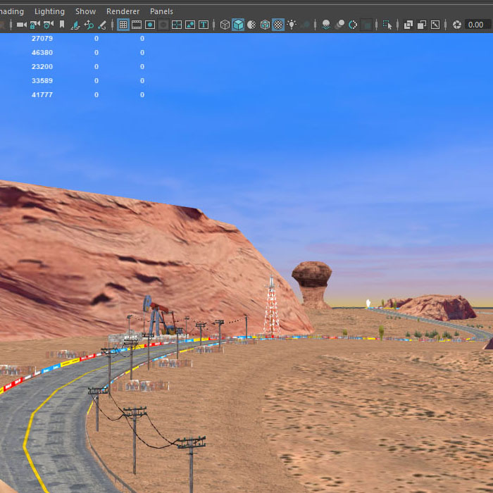Click the Isolate Select icon
This screenshot has width=493, height=493.
(x=387, y=25)
